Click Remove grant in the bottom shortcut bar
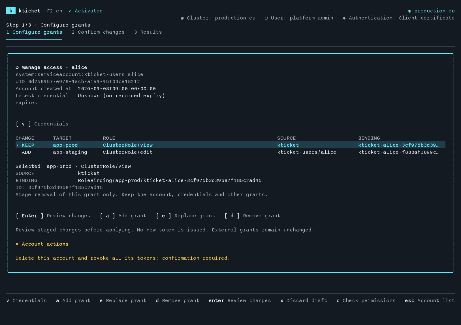Screen dimensions: 461x325 178,300
